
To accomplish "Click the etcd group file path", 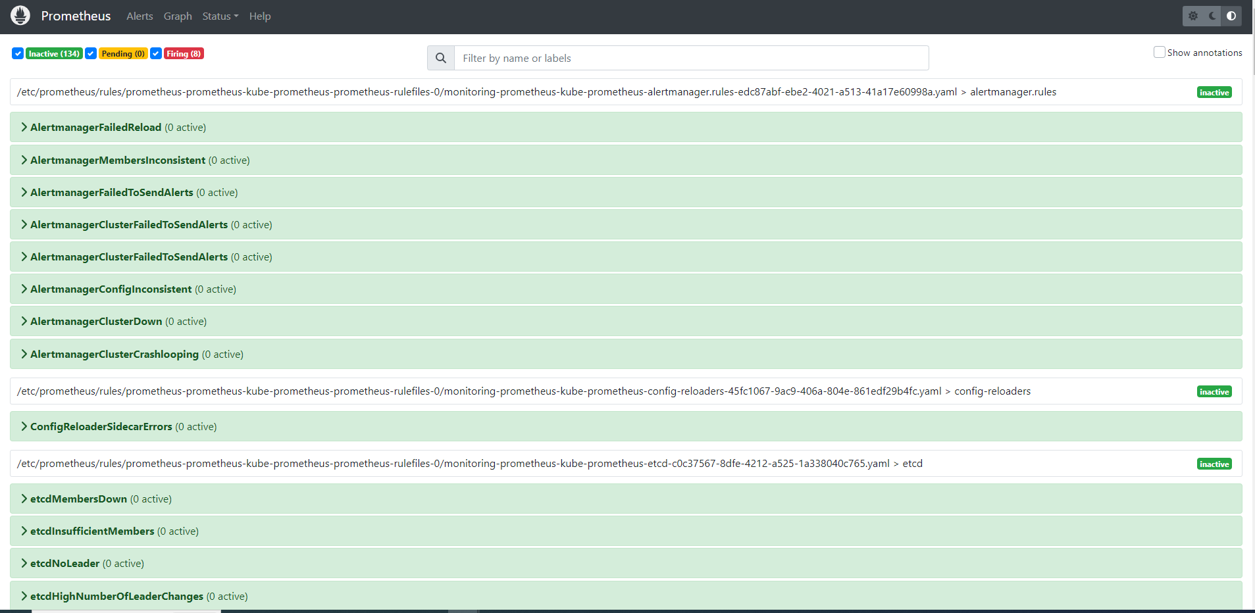I will (x=470, y=464).
